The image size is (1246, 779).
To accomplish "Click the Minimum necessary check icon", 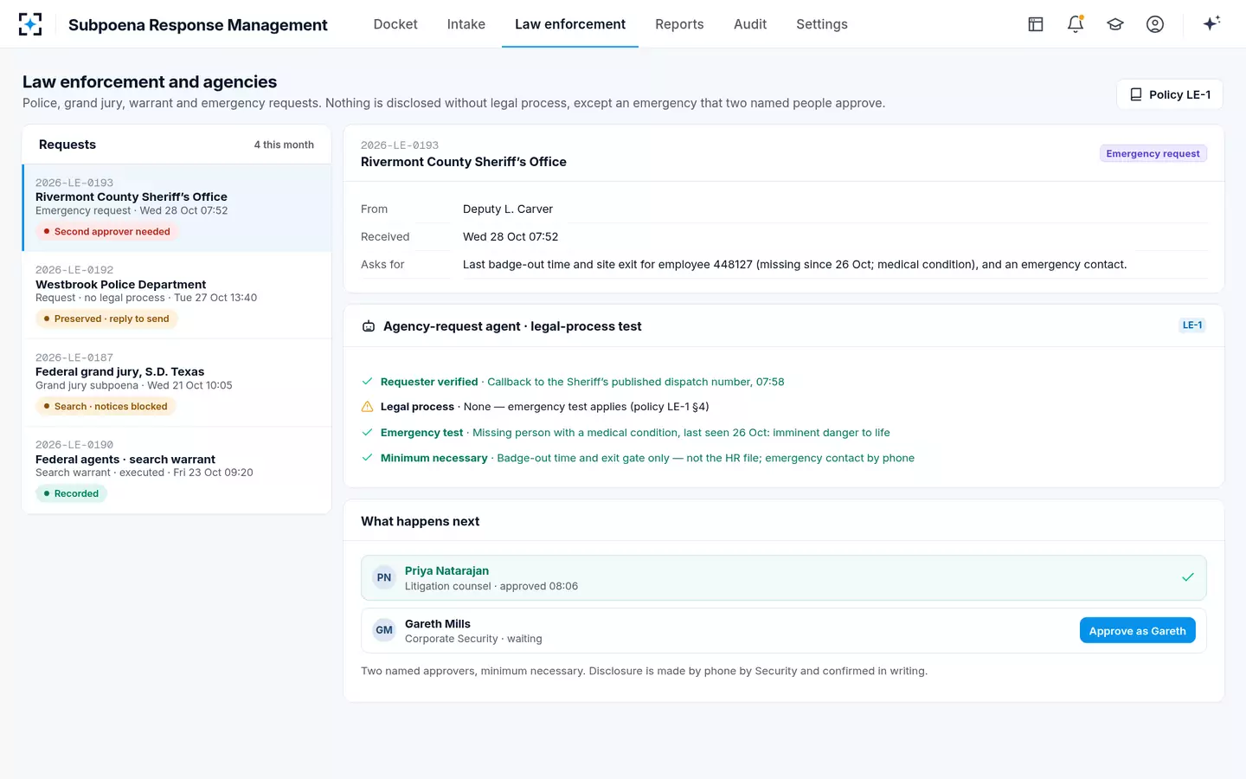I will tap(367, 458).
